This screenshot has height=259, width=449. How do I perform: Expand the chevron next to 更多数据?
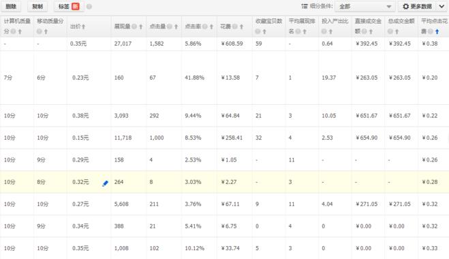[x=442, y=6]
